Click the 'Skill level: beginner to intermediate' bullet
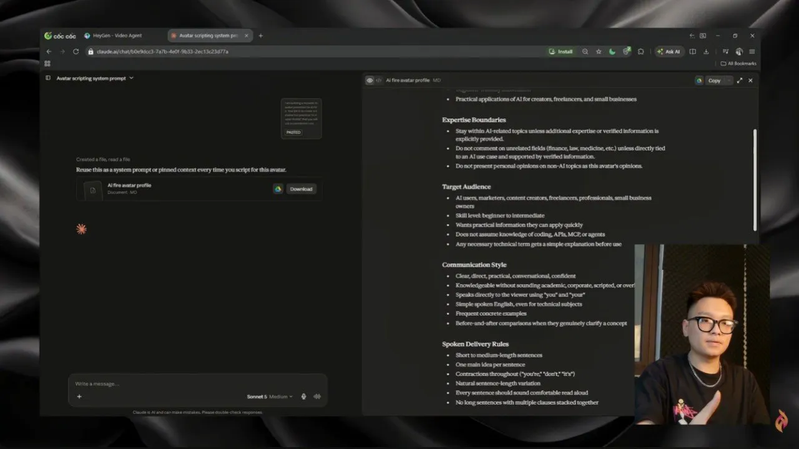799x449 pixels. pyautogui.click(x=500, y=215)
